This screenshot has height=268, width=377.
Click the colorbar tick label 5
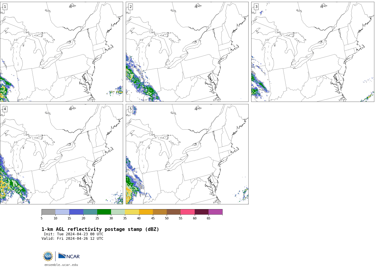(42, 218)
